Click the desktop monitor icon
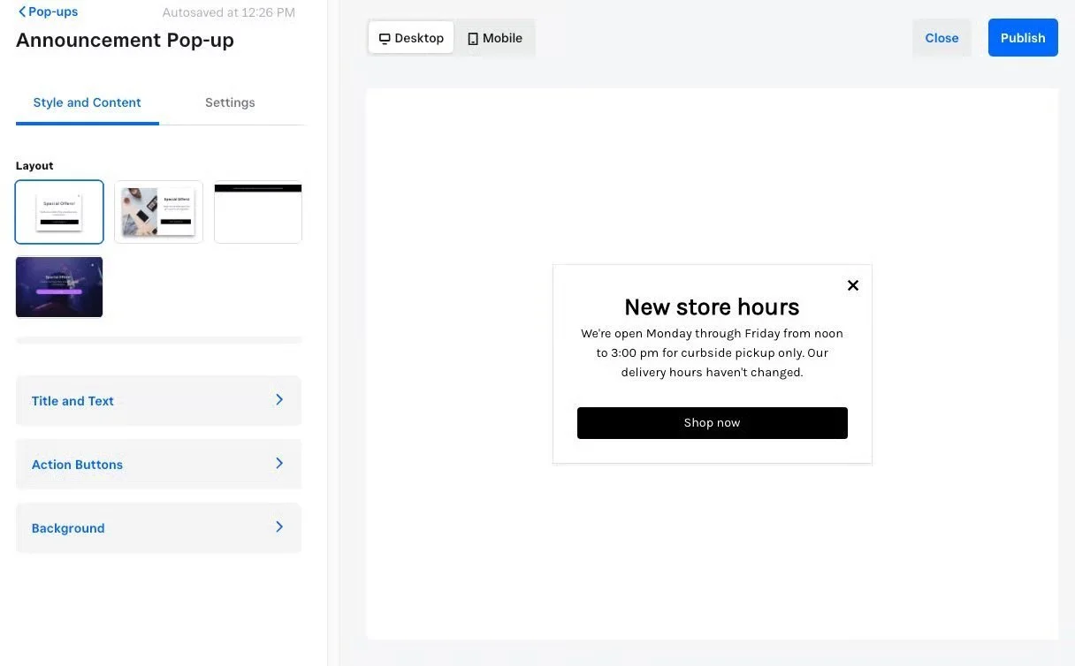Image resolution: width=1075 pixels, height=666 pixels. tap(385, 39)
